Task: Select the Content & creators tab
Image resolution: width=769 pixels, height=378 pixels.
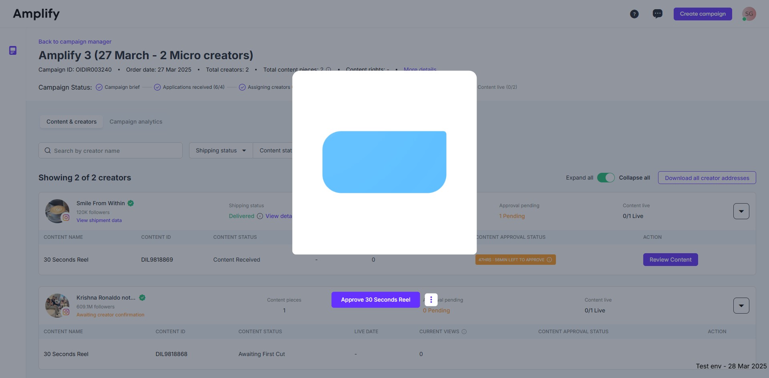Action: (x=71, y=122)
